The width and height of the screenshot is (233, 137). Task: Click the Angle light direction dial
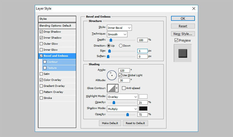point(112,75)
